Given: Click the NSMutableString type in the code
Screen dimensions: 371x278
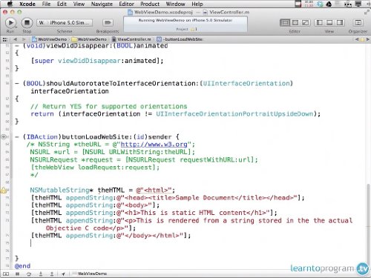Looking at the screenshot, I should tap(59, 190).
